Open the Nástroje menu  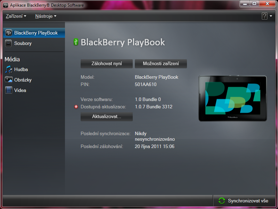(46, 16)
